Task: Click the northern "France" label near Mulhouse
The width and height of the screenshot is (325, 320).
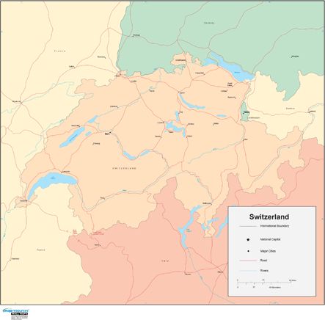Action: 59,51
